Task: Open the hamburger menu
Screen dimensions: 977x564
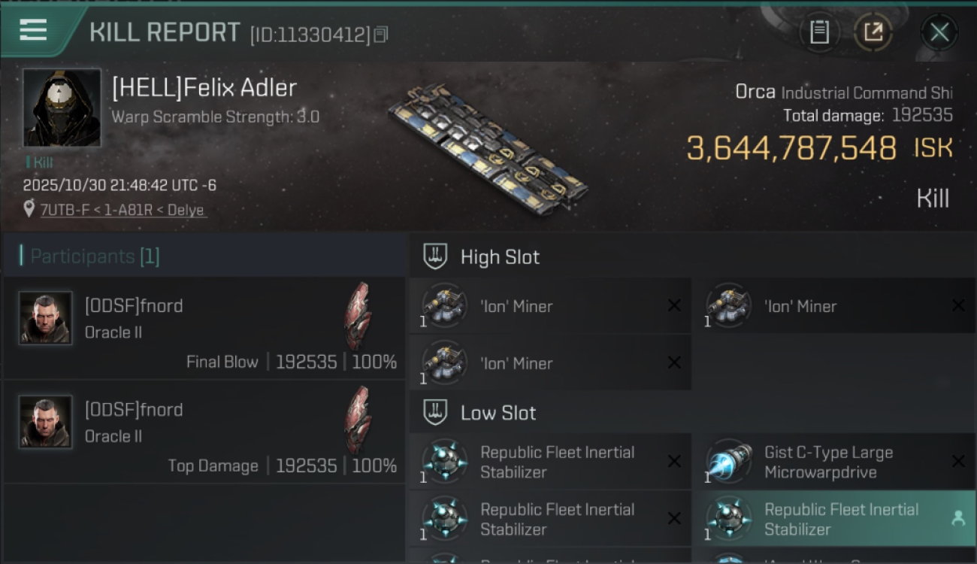Action: pyautogui.click(x=33, y=30)
